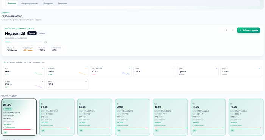Select the Сб 06.06 day card
The height and width of the screenshot is (140, 265).
(19, 117)
